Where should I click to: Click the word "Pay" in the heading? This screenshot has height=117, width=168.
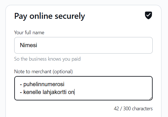(x=20, y=16)
